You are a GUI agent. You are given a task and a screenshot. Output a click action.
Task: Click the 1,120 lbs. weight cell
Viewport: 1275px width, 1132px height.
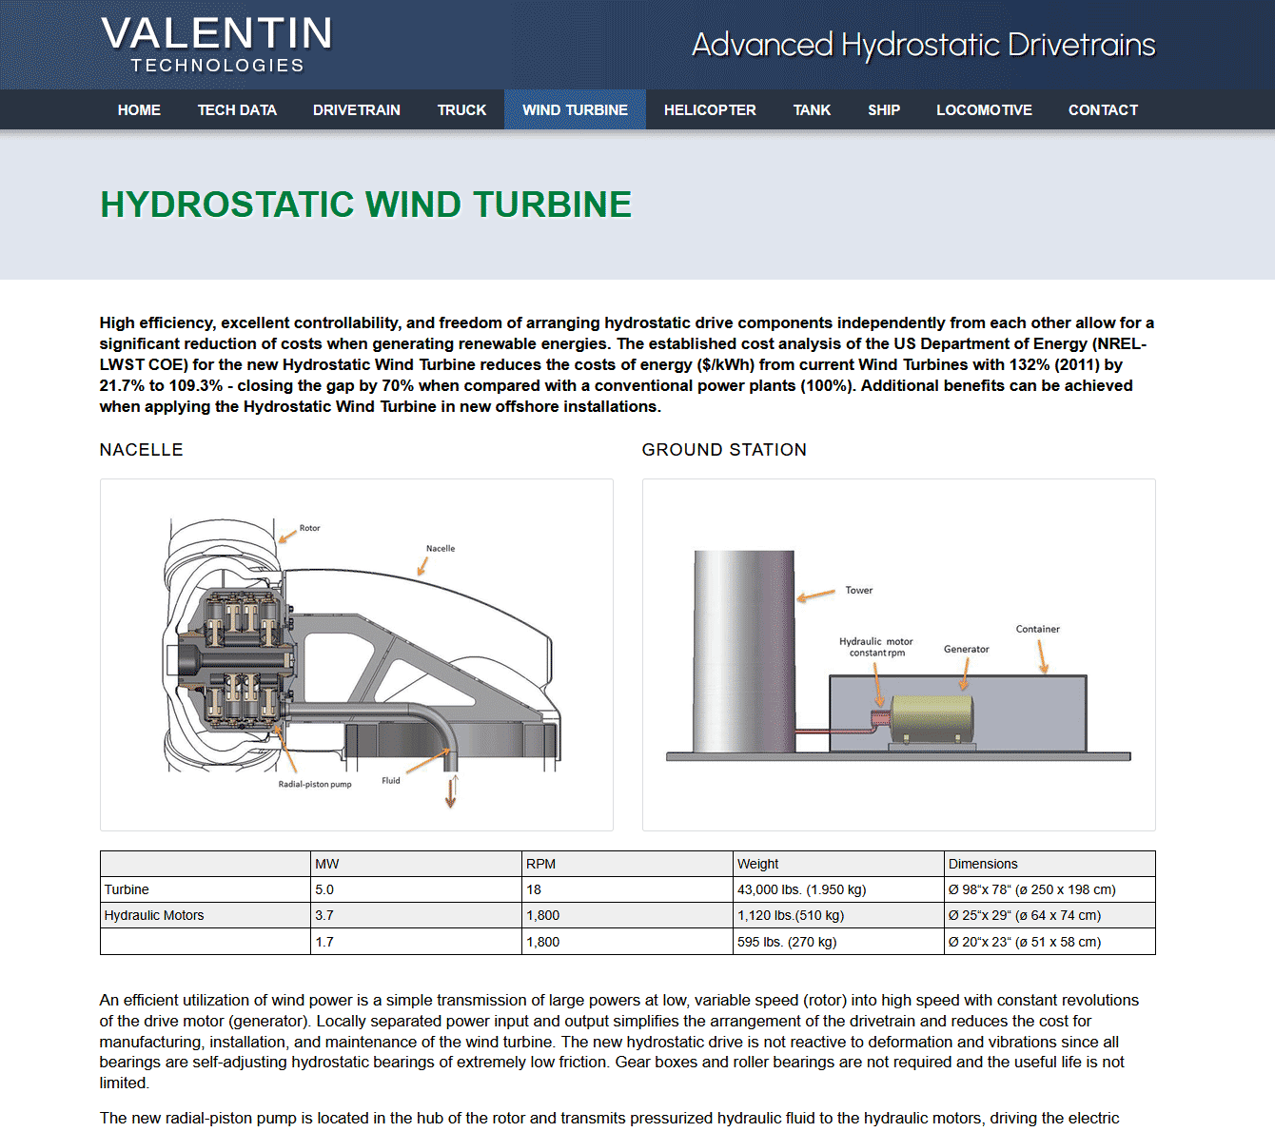coord(839,915)
